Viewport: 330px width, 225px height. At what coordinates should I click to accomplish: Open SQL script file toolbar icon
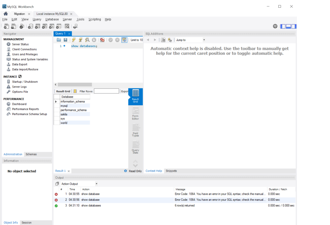coord(13,26)
